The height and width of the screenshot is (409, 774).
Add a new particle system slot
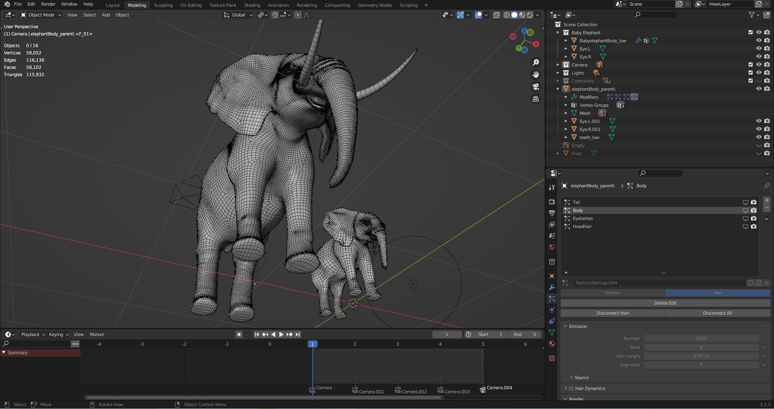[x=767, y=200]
